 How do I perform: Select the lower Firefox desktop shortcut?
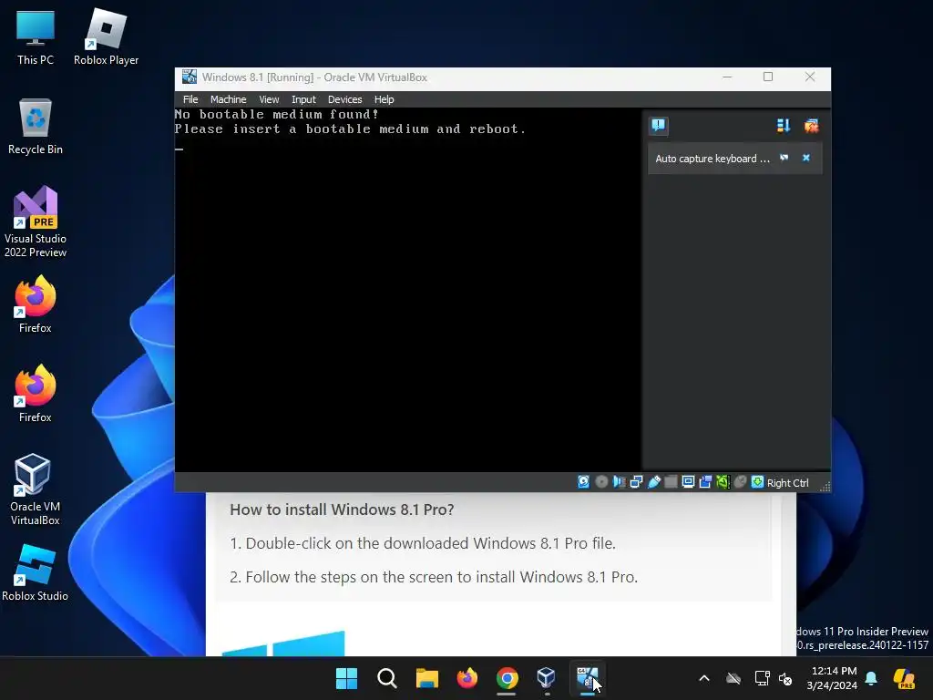point(36,394)
